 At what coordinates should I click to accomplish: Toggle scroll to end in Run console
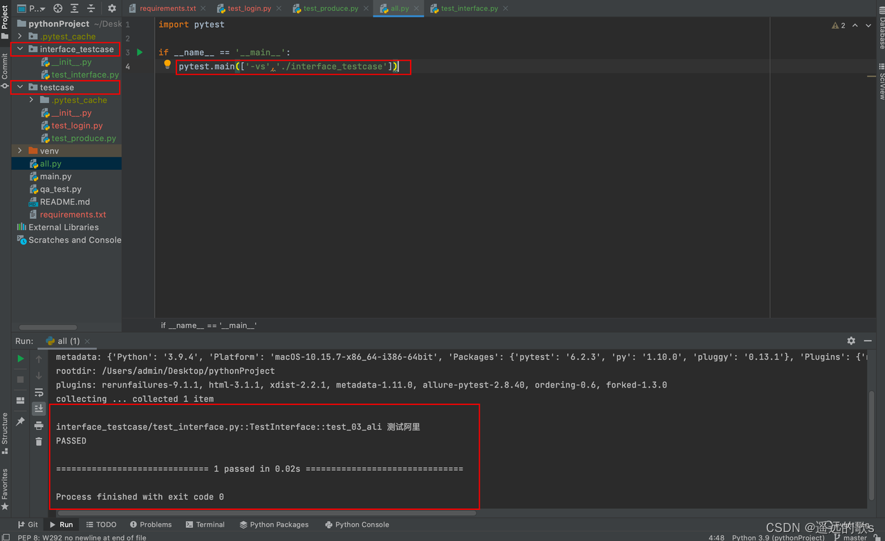point(39,409)
